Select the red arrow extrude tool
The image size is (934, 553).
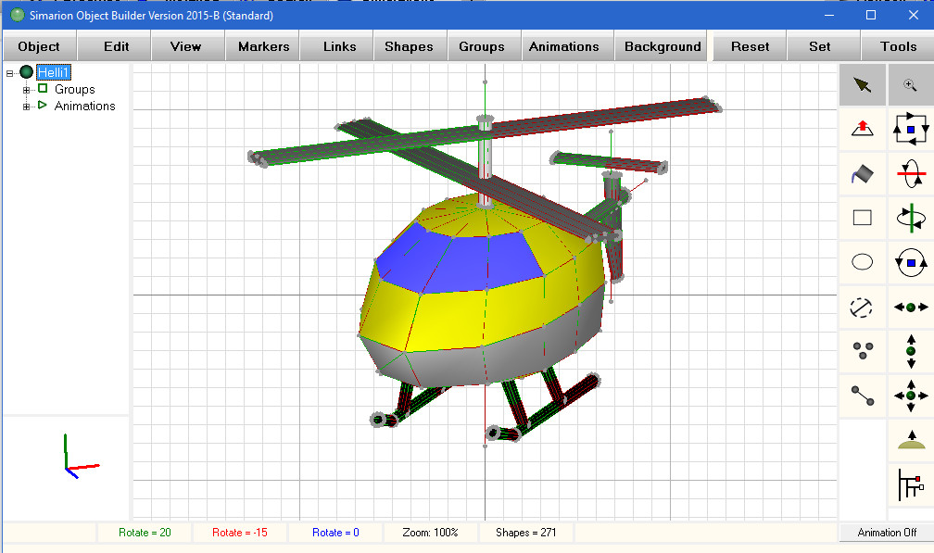pyautogui.click(x=862, y=129)
